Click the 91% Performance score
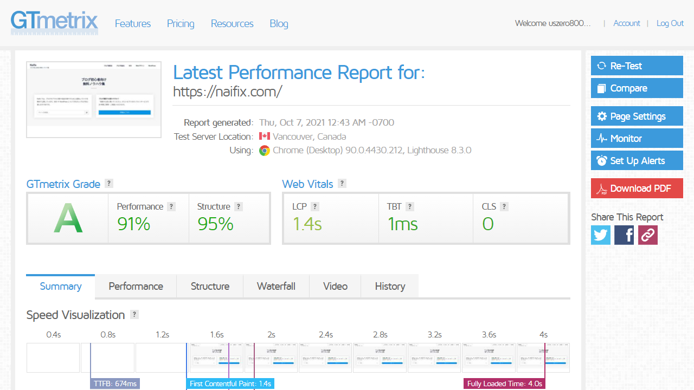Viewport: 694px width, 390px height. [134, 224]
